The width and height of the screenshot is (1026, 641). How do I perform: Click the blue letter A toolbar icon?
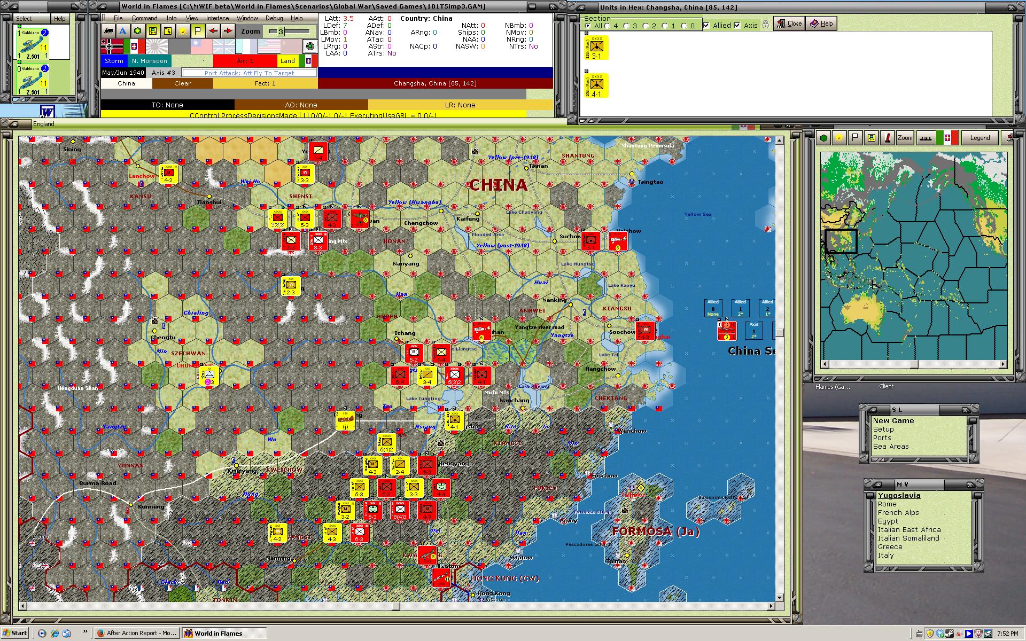coord(123,31)
